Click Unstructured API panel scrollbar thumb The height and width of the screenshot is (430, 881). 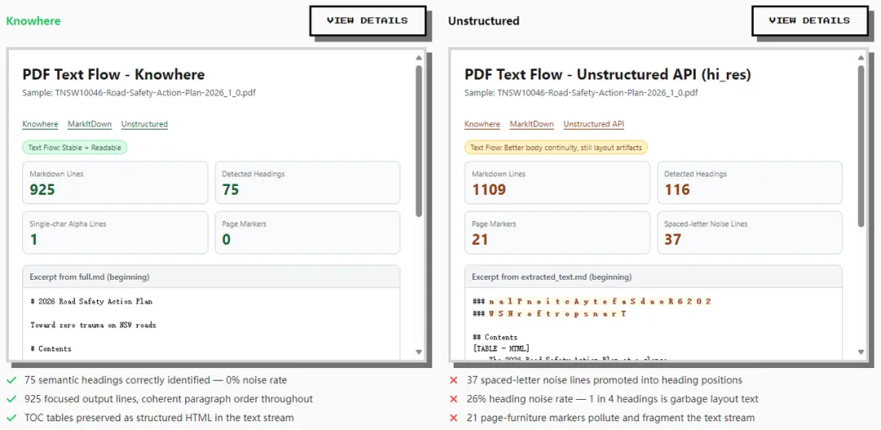coord(861,147)
